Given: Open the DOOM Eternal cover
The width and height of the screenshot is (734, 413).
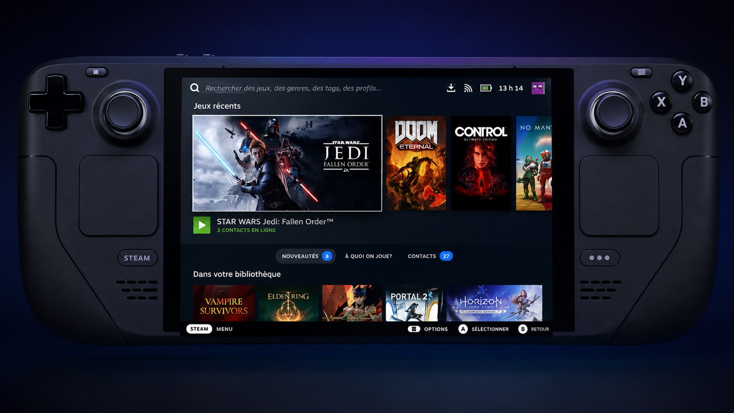Looking at the screenshot, I should (x=416, y=163).
